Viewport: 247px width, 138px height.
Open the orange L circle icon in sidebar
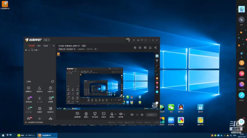pyautogui.click(x=241, y=63)
